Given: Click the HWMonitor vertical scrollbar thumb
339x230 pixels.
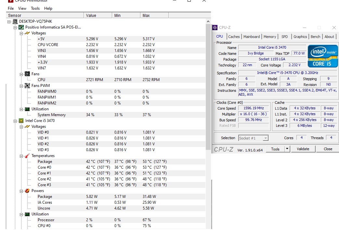Looking at the screenshot, I should coord(208,87).
